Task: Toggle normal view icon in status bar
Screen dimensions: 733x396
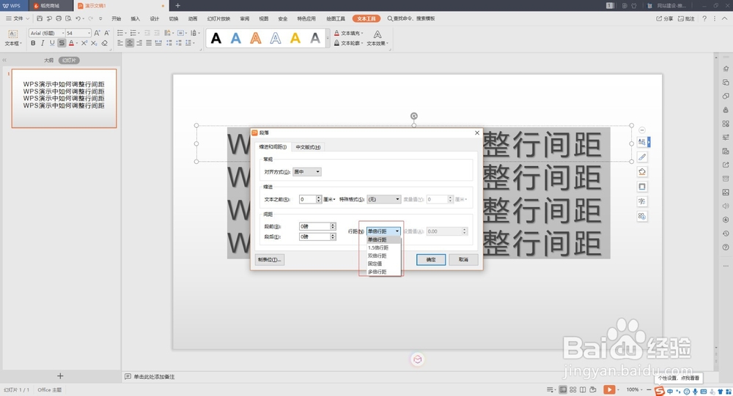Action: click(x=563, y=389)
